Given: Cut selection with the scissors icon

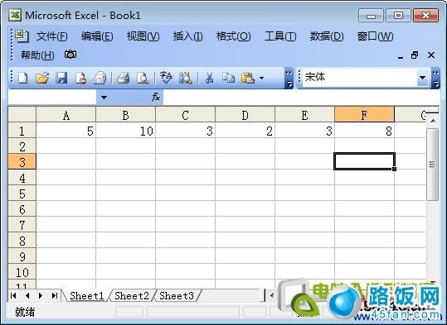Looking at the screenshot, I should [x=209, y=78].
